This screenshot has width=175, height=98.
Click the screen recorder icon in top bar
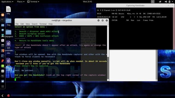160,2
